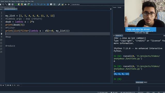This screenshot has height=93, width=165.
Task: Open the Search menu
Action: [2, 1]
